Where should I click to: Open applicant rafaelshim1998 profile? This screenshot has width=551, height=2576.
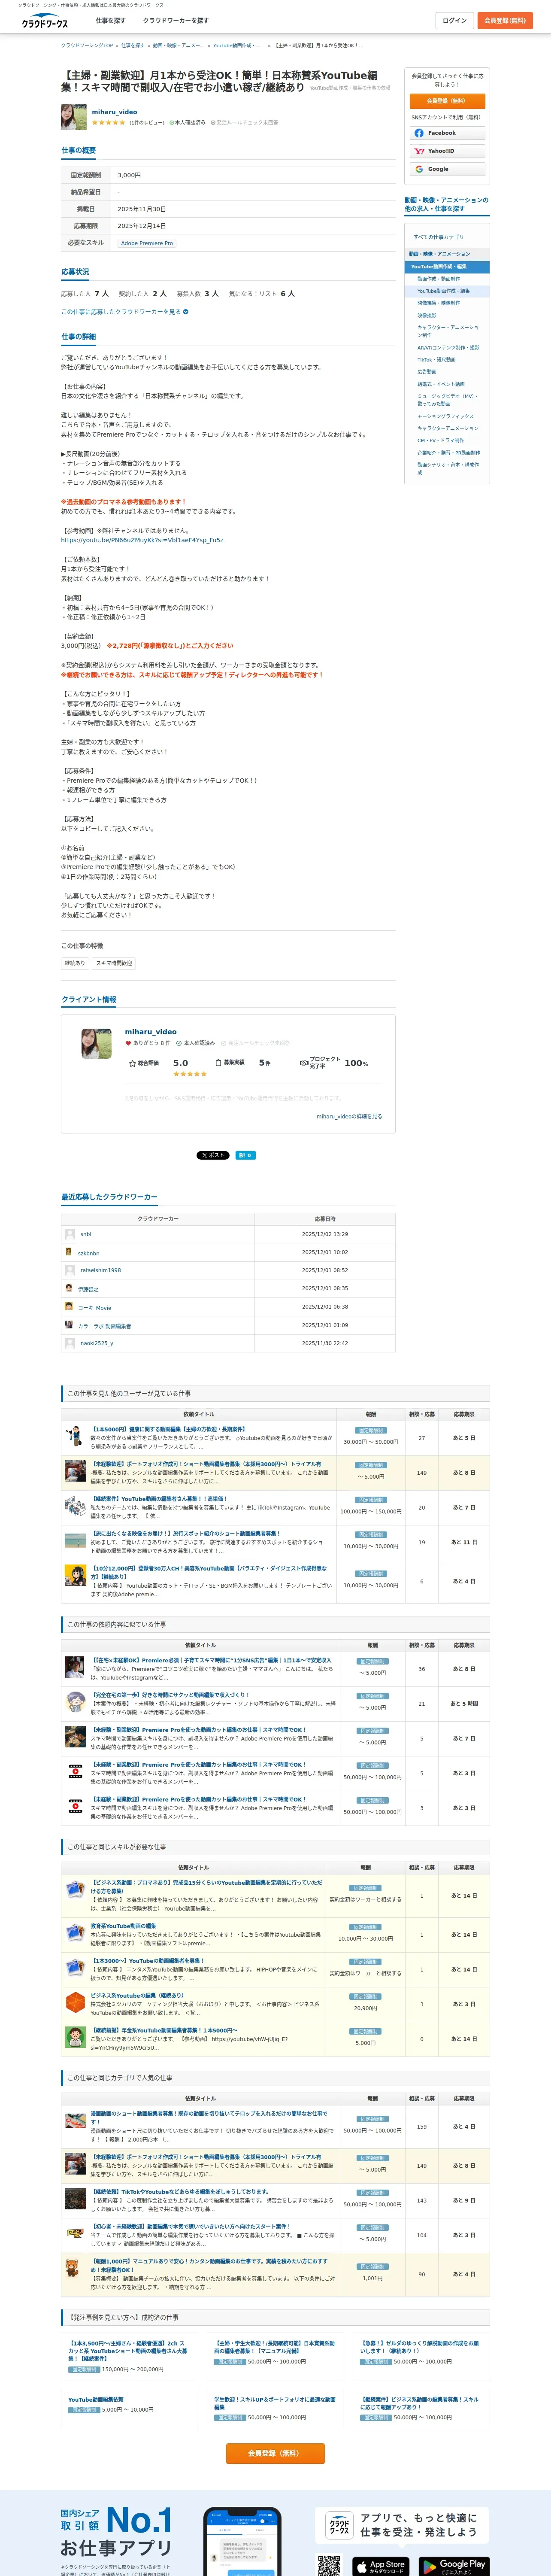[x=101, y=1270]
